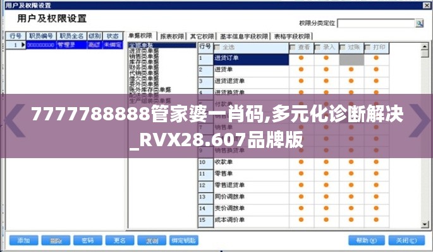This screenshot has height=252, width=433.
Task: Open the 单据权限 tab
Action: (x=140, y=36)
